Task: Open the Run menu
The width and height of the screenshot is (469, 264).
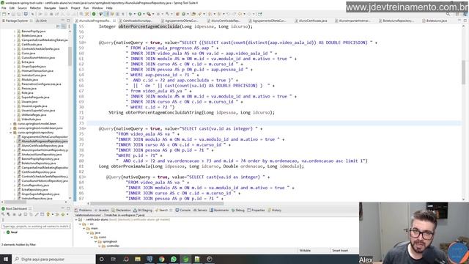Action: [86, 8]
